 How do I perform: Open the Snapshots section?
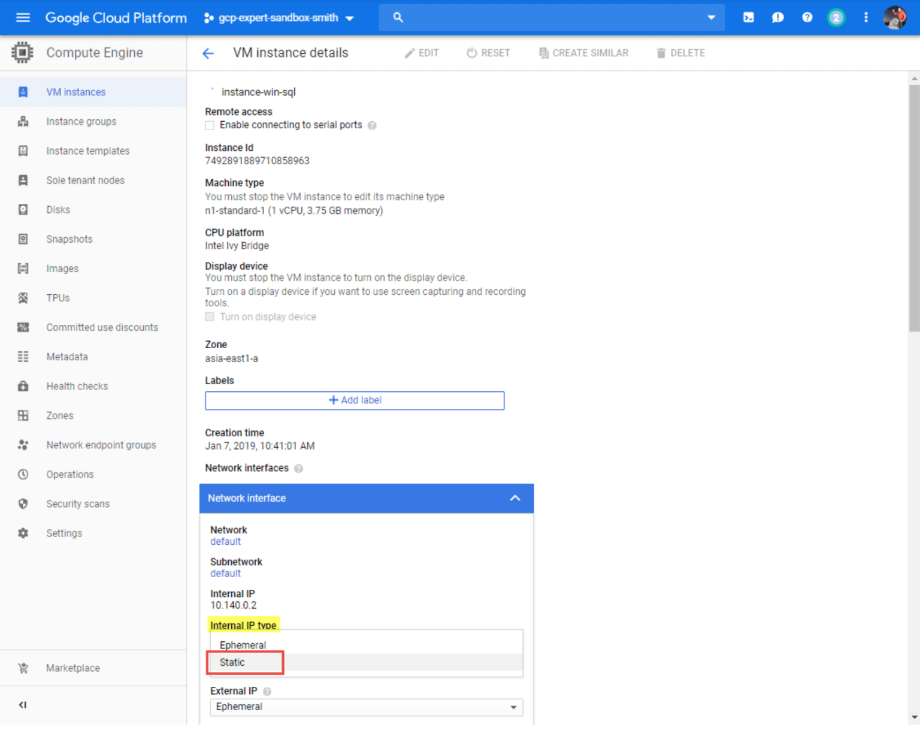[x=69, y=239]
